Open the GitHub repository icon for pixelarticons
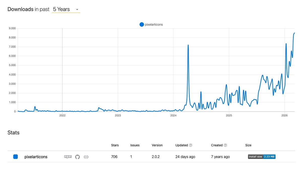 click(77, 157)
